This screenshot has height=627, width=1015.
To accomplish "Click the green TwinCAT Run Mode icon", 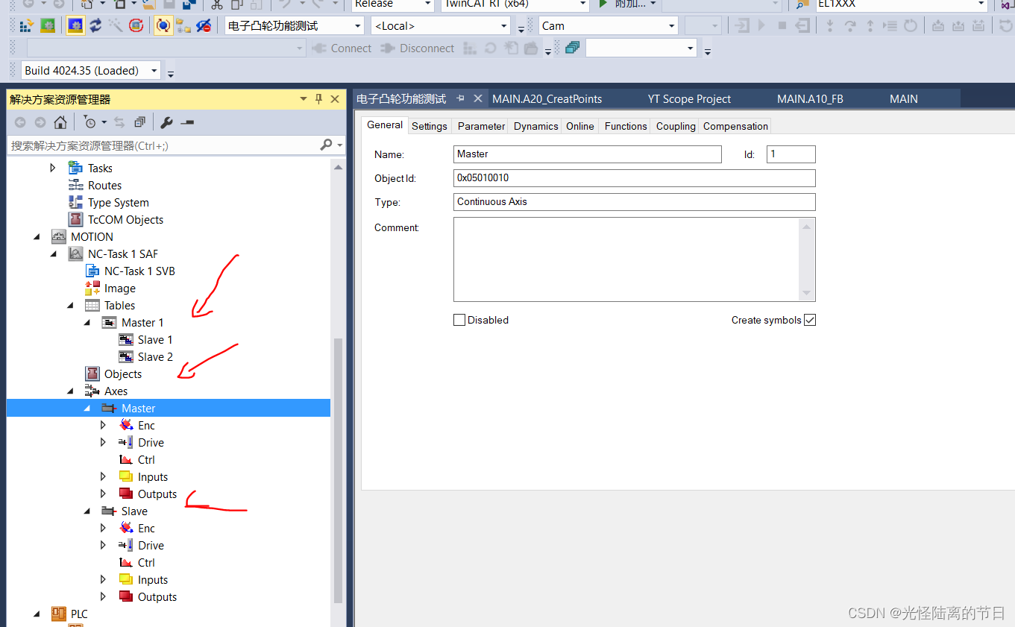I will (47, 25).
